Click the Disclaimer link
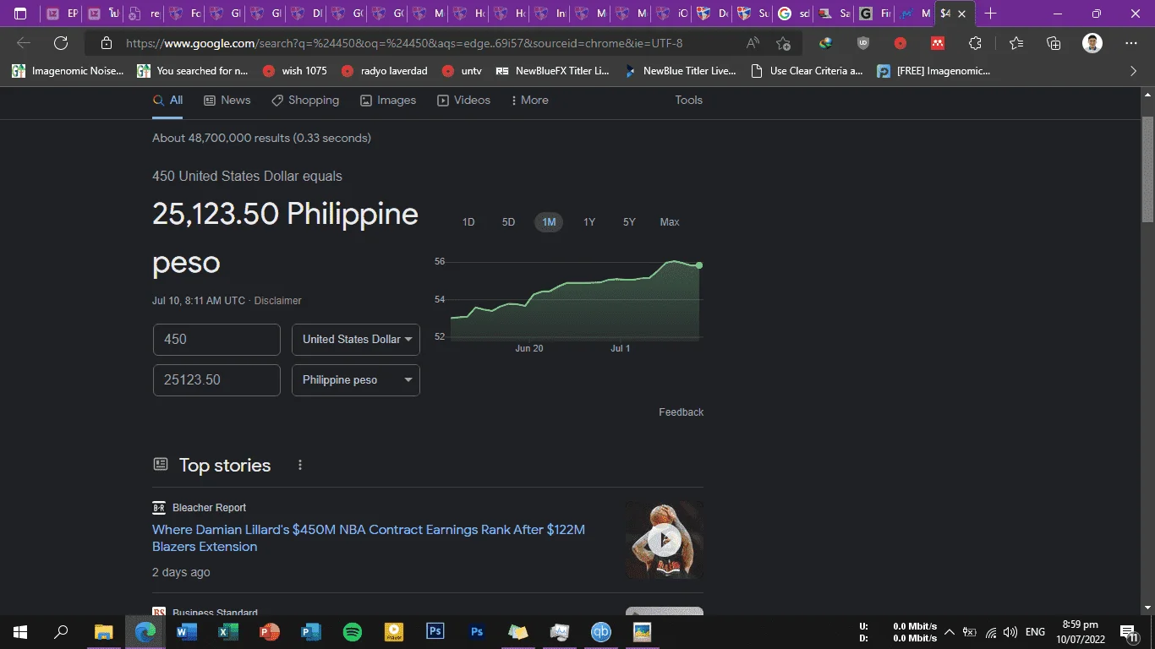1155x649 pixels. pyautogui.click(x=278, y=301)
